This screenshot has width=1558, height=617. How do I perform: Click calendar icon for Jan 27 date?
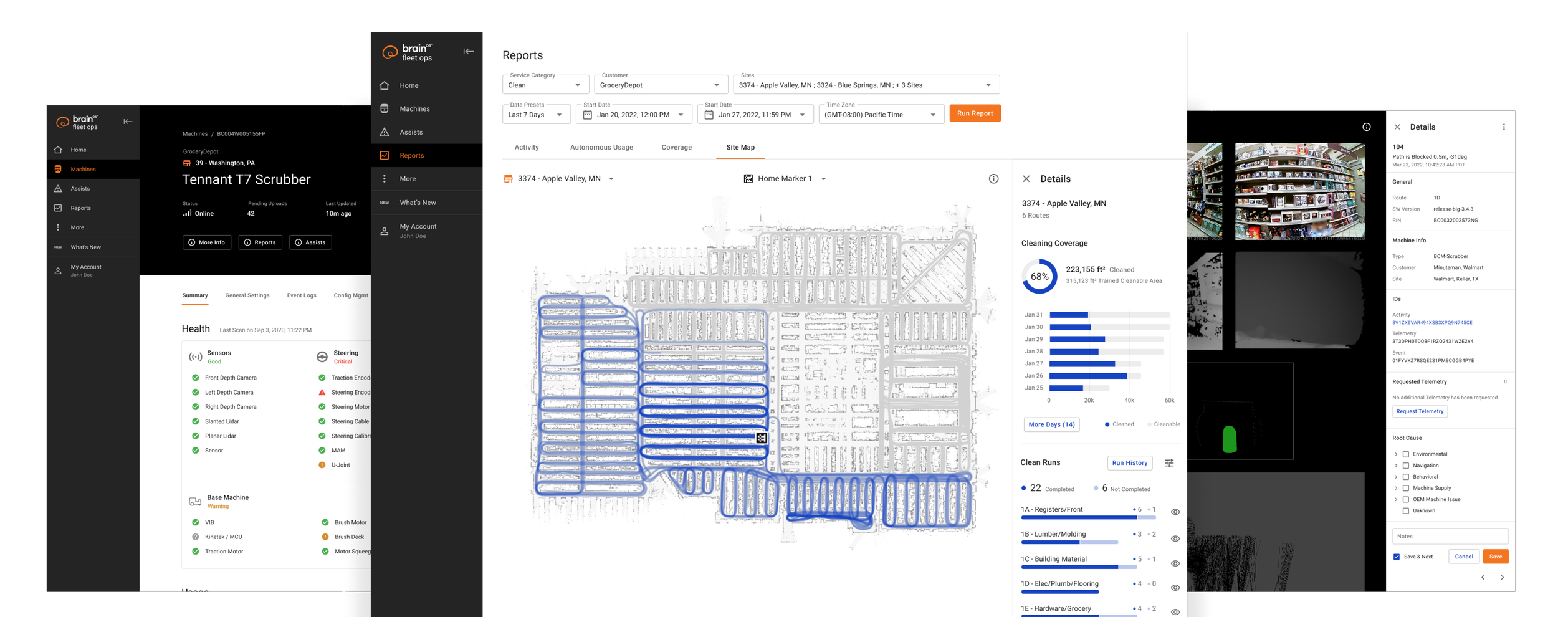pyautogui.click(x=709, y=115)
